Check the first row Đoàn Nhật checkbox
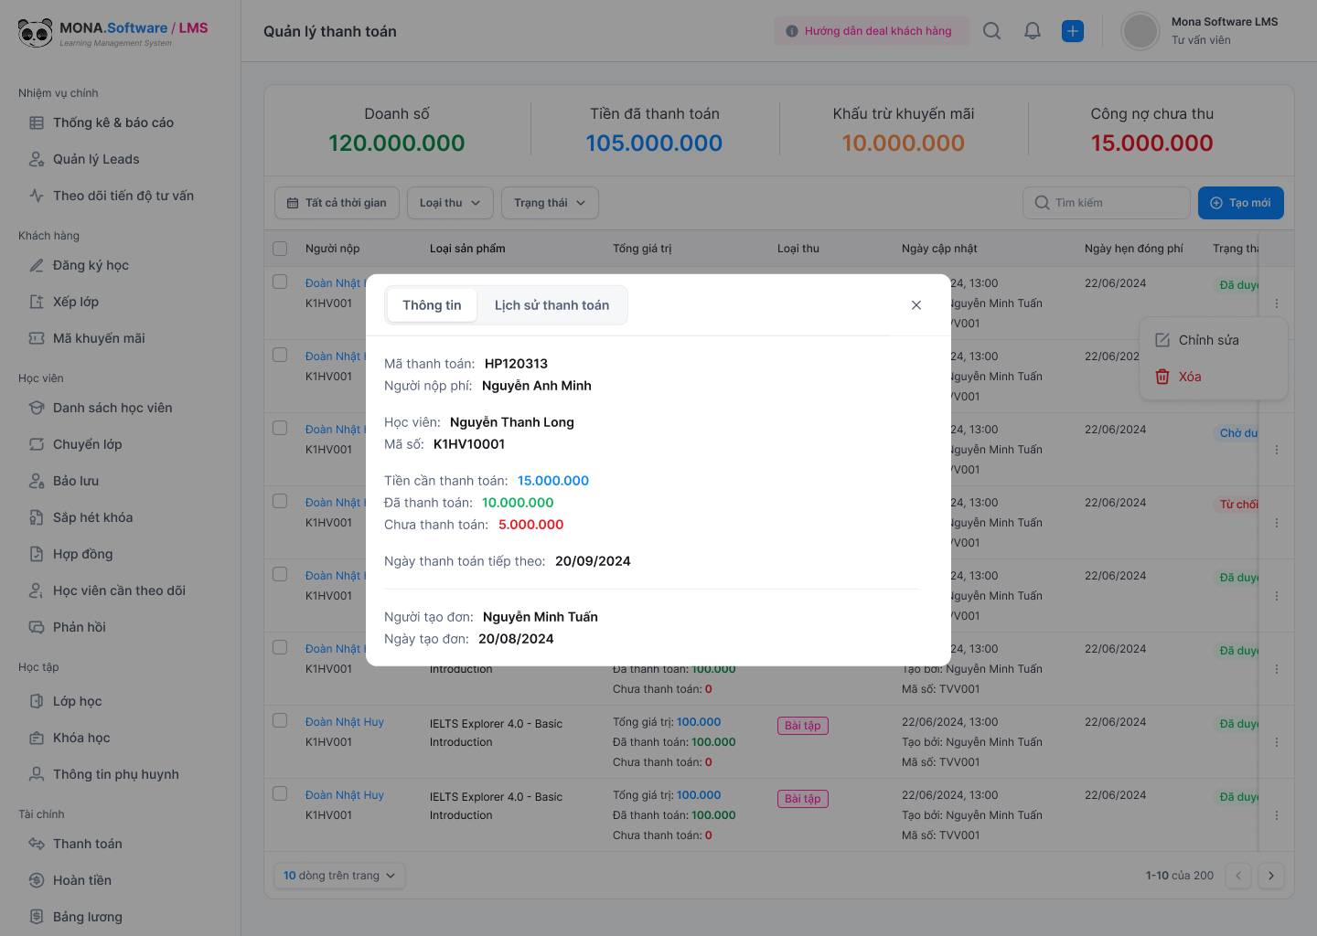Viewport: 1317px width, 936px height. pyautogui.click(x=280, y=282)
